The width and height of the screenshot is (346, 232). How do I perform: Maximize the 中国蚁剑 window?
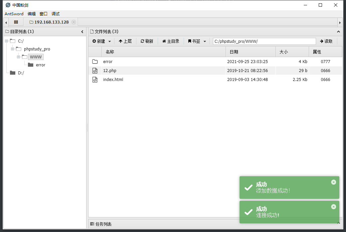point(320,5)
